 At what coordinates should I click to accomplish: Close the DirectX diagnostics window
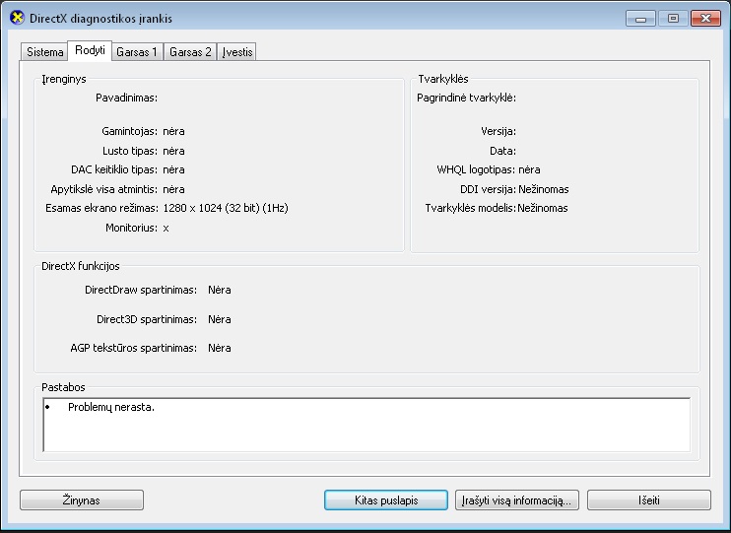(x=705, y=19)
